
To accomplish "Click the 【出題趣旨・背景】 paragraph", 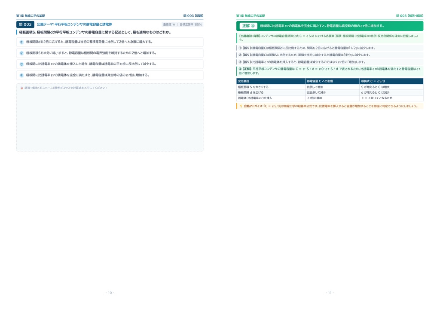I will pyautogui.click(x=330, y=38).
